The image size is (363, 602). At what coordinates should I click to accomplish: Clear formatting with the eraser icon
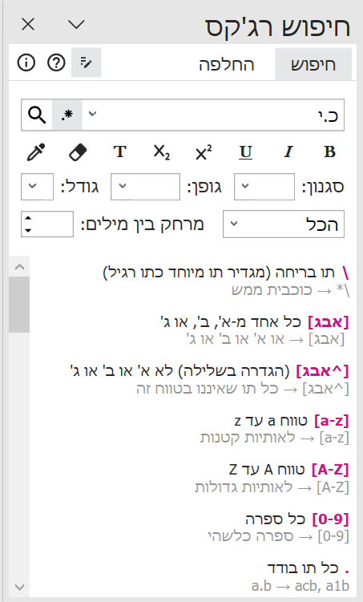78,152
